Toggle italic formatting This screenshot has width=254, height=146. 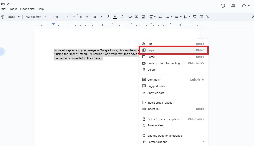[101, 17]
